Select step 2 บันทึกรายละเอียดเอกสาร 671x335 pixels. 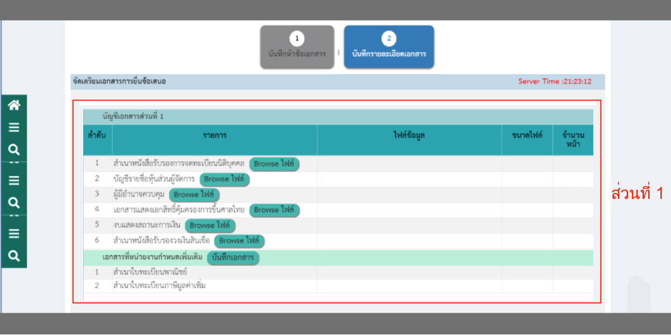pyautogui.click(x=389, y=47)
